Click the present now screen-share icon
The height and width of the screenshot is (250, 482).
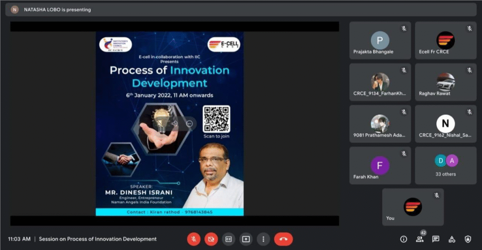pos(246,239)
